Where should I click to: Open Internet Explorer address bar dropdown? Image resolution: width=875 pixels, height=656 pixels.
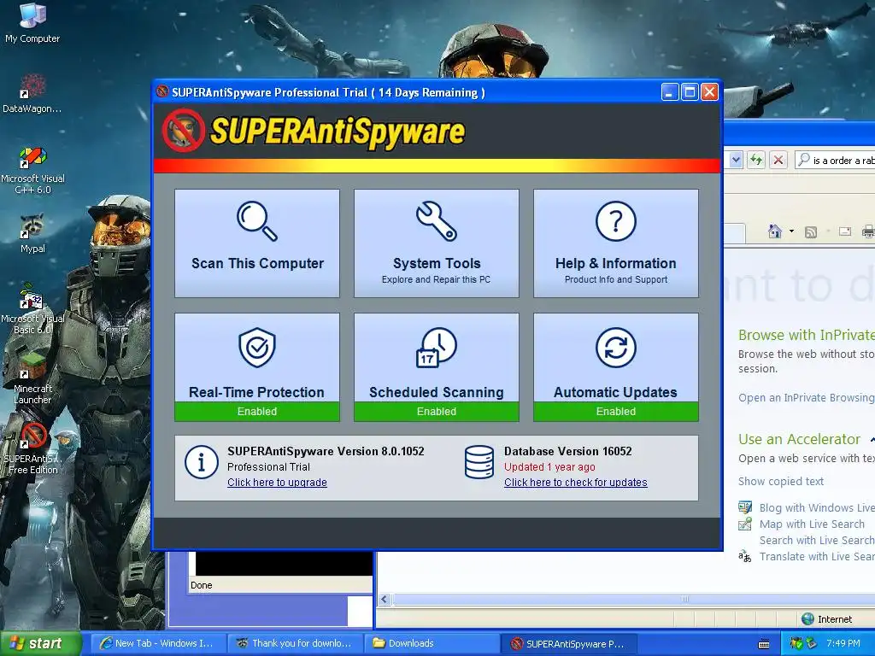736,160
